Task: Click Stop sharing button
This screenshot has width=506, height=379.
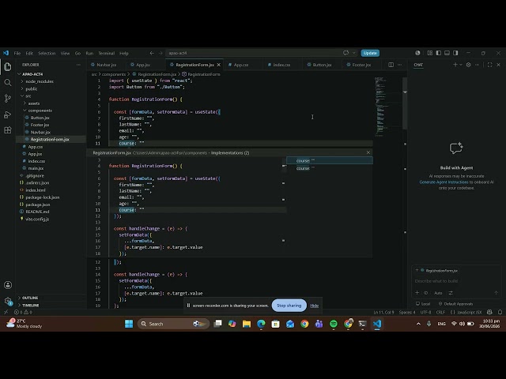Action: click(x=289, y=306)
